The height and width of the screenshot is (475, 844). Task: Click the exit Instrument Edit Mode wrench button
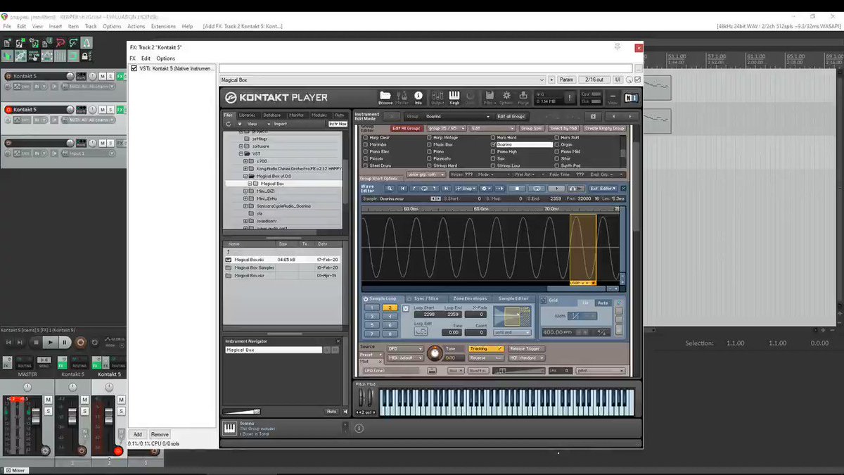[x=392, y=116]
